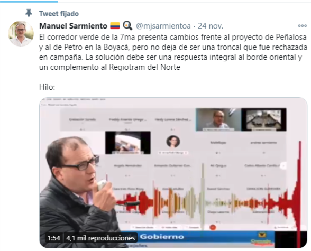
Task: Click the 1:54 video duration badge
Action: (x=54, y=238)
